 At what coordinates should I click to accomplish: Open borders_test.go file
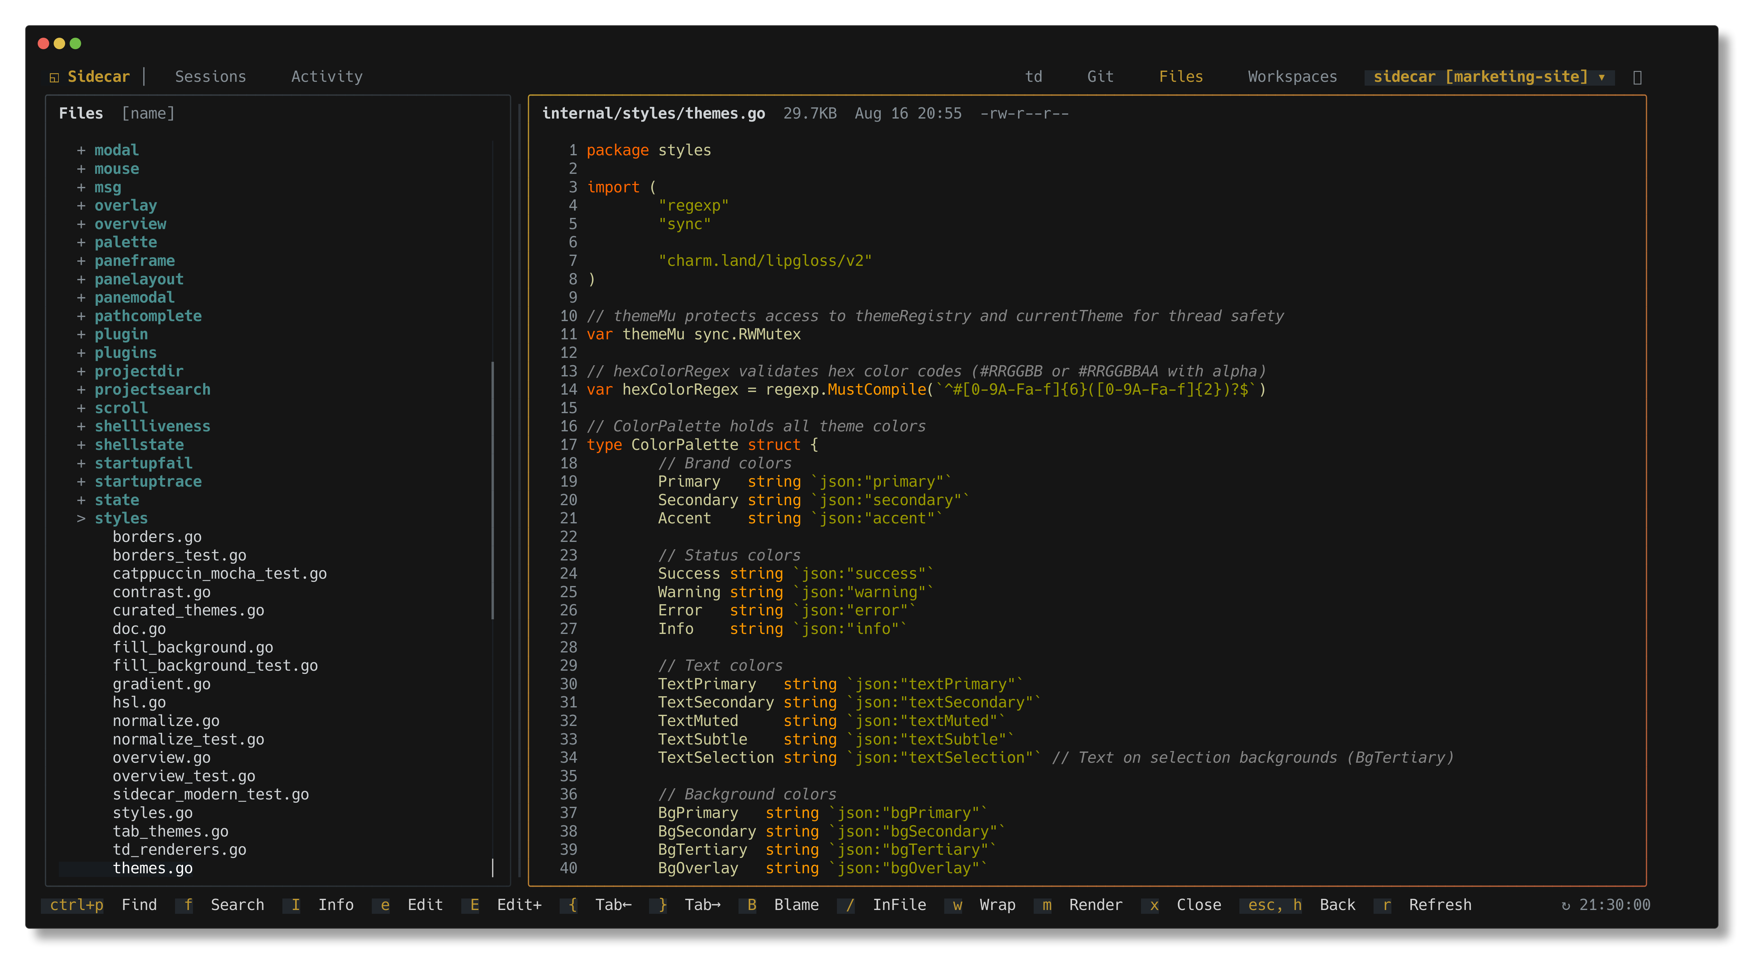179,555
